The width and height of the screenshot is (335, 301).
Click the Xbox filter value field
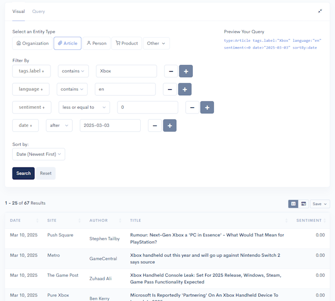126,71
